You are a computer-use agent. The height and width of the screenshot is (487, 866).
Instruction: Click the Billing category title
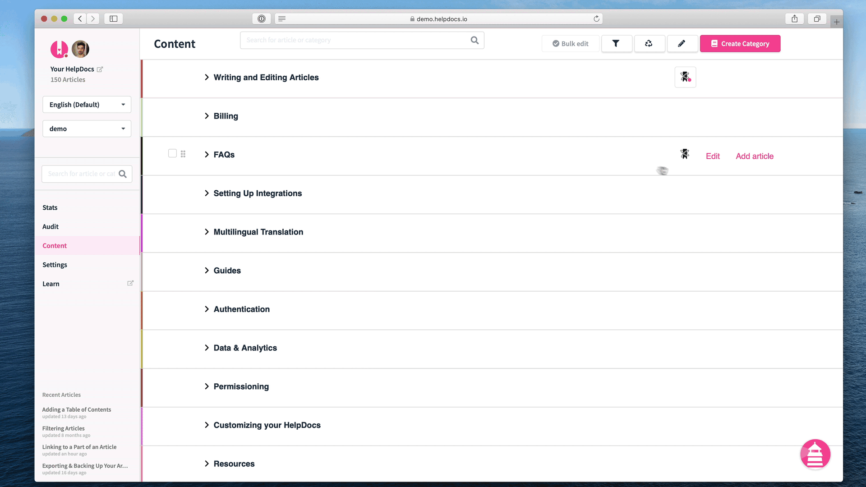click(226, 116)
